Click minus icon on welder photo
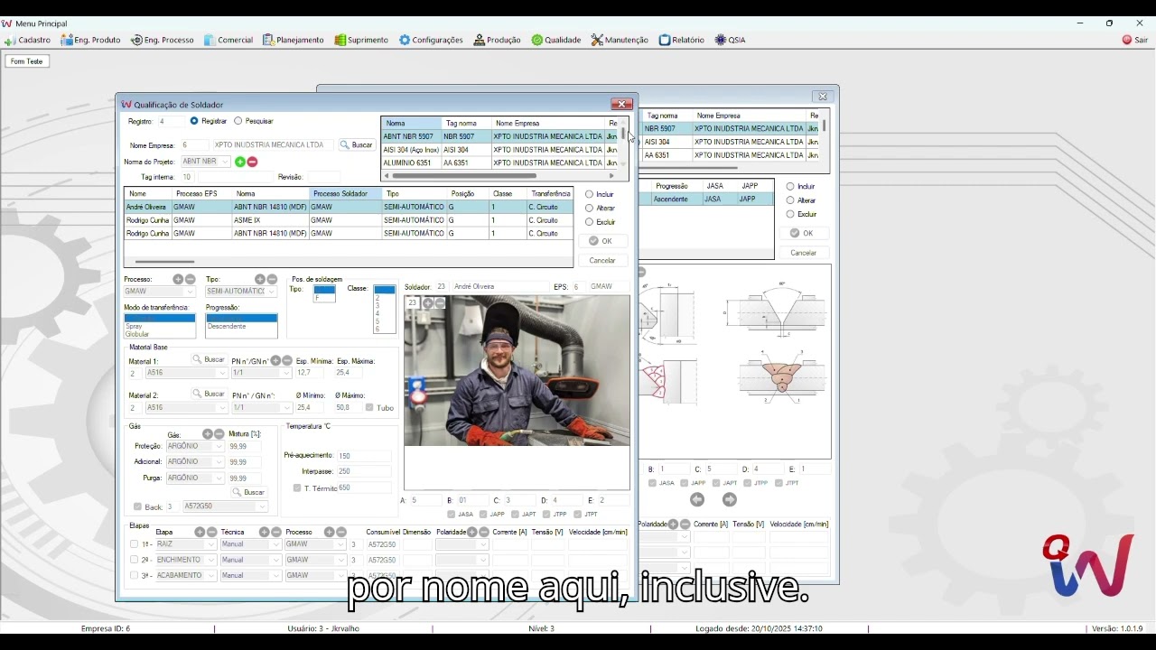Viewport: 1156px width, 650px height. pyautogui.click(x=440, y=303)
